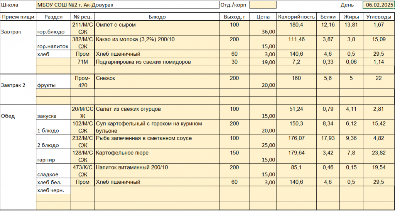
Task: Click the school name field МБОУ СОШ №2
Action: click(x=127, y=5)
